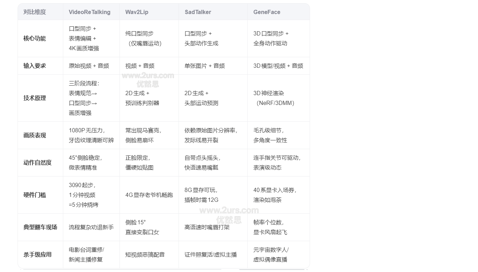Image resolution: width=478 pixels, height=272 pixels.
Task: Select the 毛孔级细节 cell
Action: [x=278, y=135]
